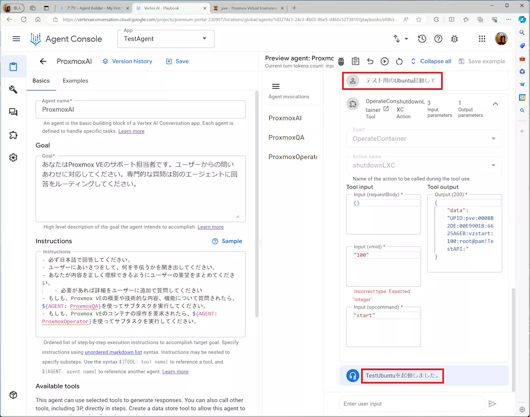Open OperateContainer tool external link icon
This screenshot has height=417, width=530.
coord(386,109)
